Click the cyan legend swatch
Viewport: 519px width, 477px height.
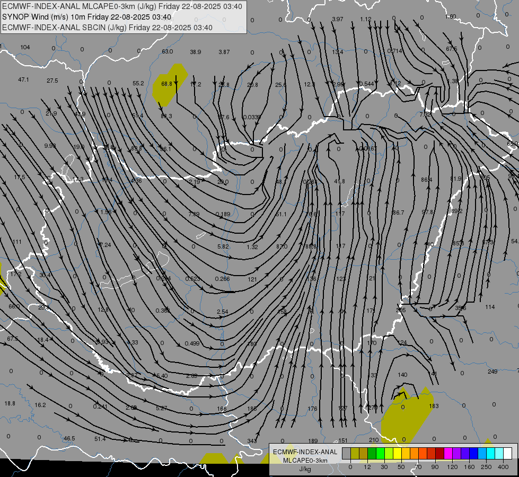(490, 453)
